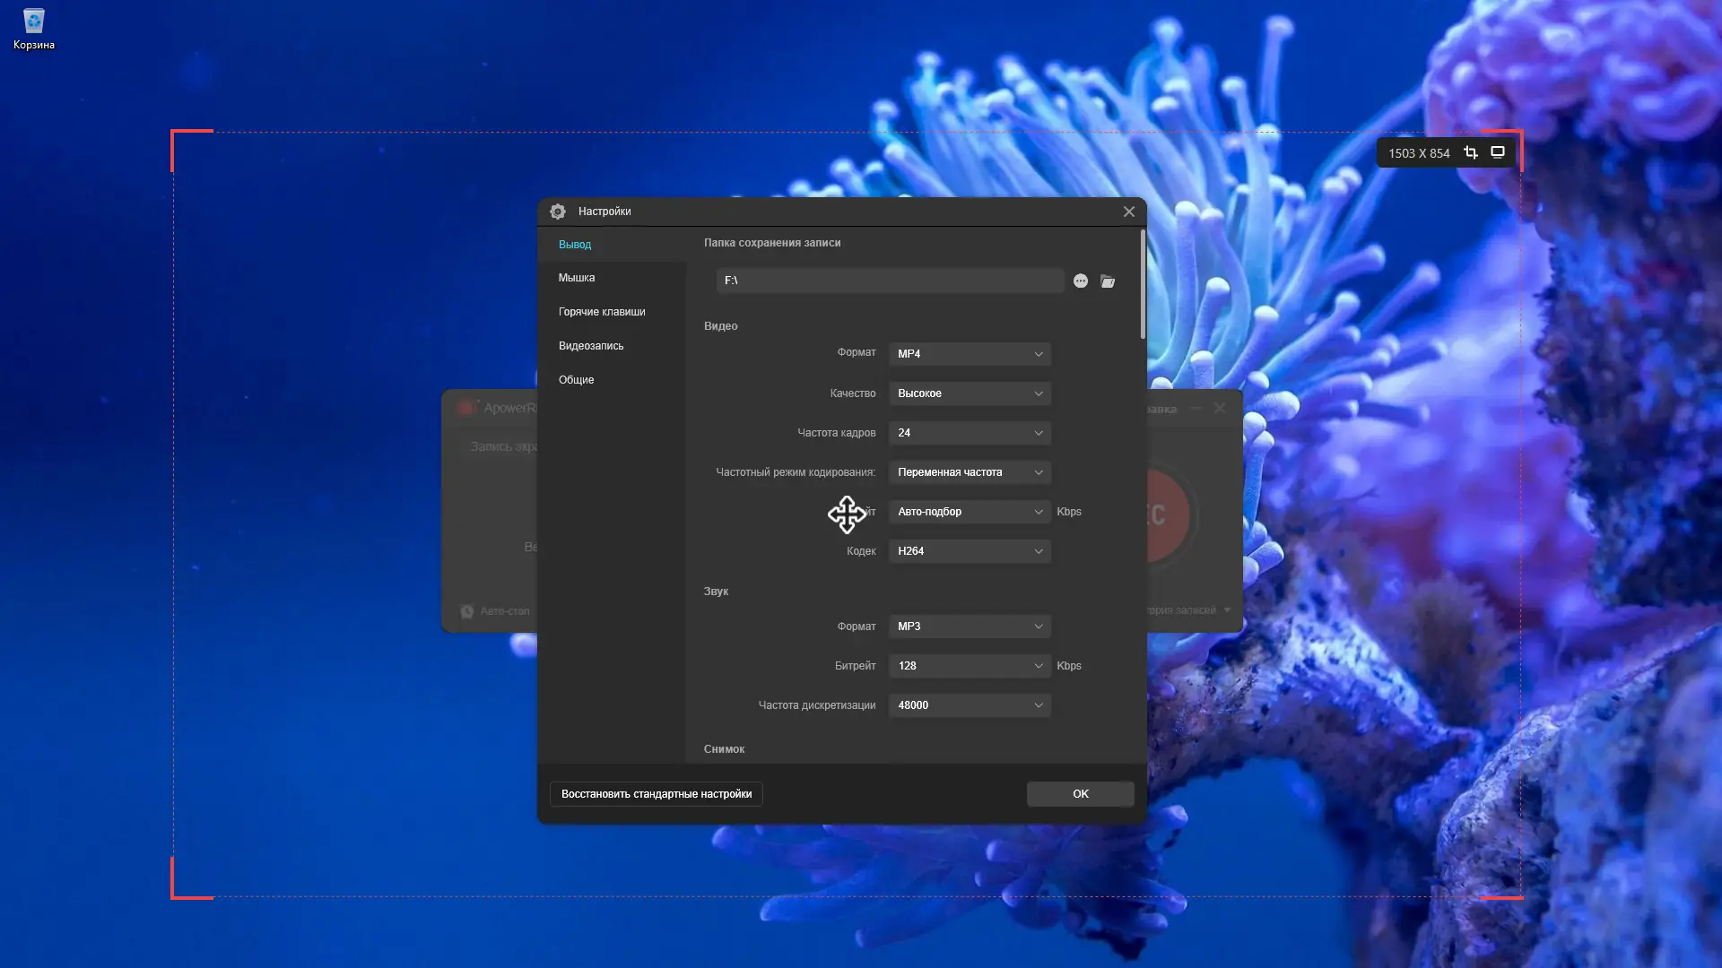
Task: Select the Видеозапись settings tab
Action: point(591,346)
